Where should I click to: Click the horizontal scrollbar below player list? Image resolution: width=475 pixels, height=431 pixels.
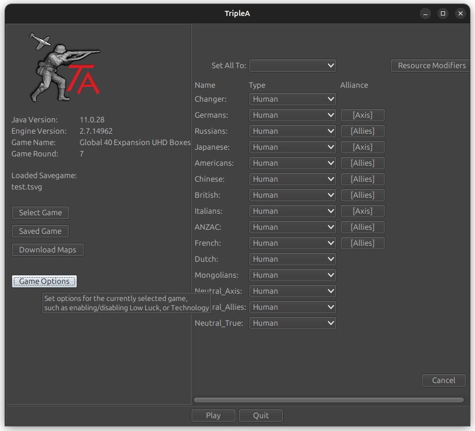pyautogui.click(x=329, y=400)
